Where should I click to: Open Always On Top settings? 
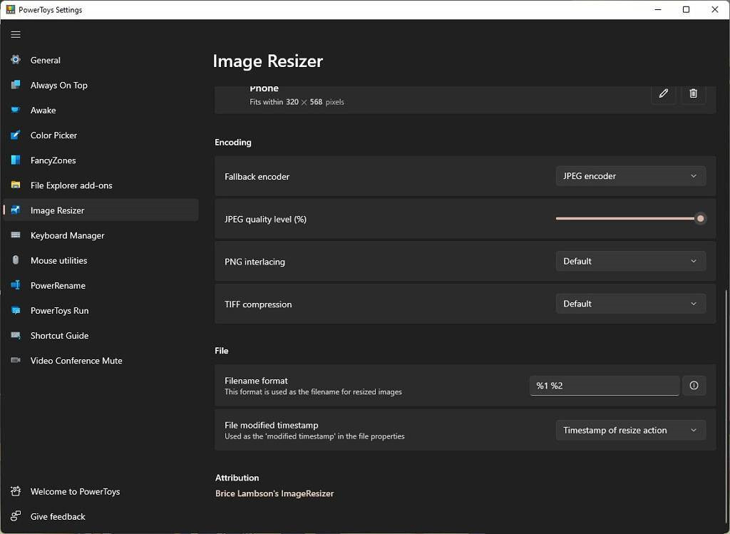[x=58, y=86]
